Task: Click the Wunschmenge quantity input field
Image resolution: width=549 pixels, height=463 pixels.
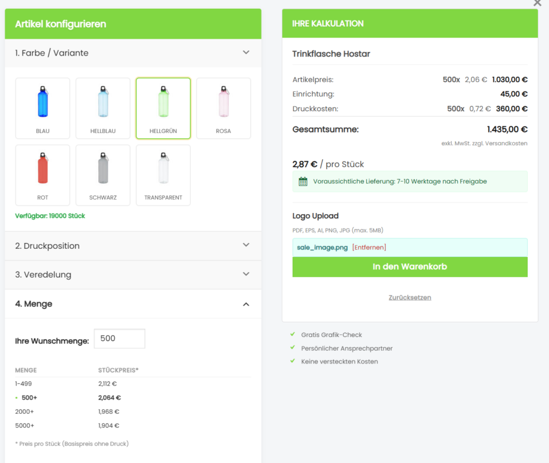Action: point(119,339)
